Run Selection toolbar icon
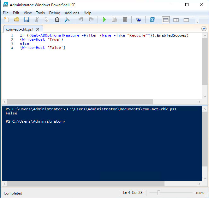This screenshot has height=198, width=209. click(x=115, y=20)
